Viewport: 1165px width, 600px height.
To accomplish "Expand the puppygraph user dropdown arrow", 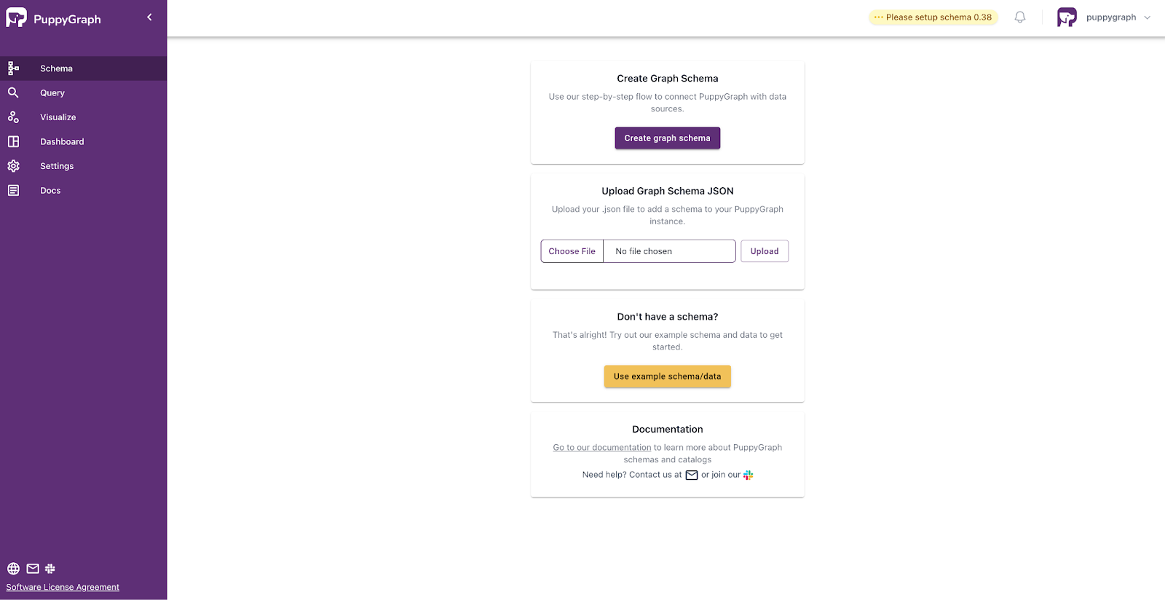I will click(1148, 17).
